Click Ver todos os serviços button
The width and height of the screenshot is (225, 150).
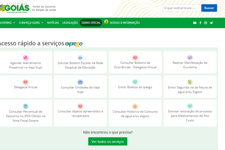(108, 141)
